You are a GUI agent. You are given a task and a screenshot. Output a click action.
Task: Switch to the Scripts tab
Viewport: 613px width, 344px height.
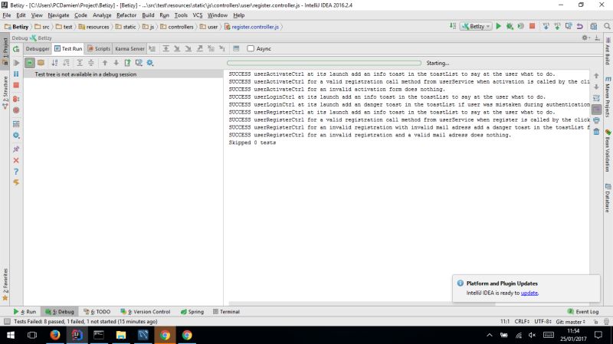99,49
